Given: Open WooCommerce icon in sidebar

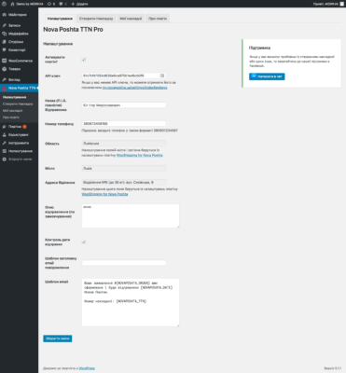Looking at the screenshot, I should pyautogui.click(x=4, y=61).
